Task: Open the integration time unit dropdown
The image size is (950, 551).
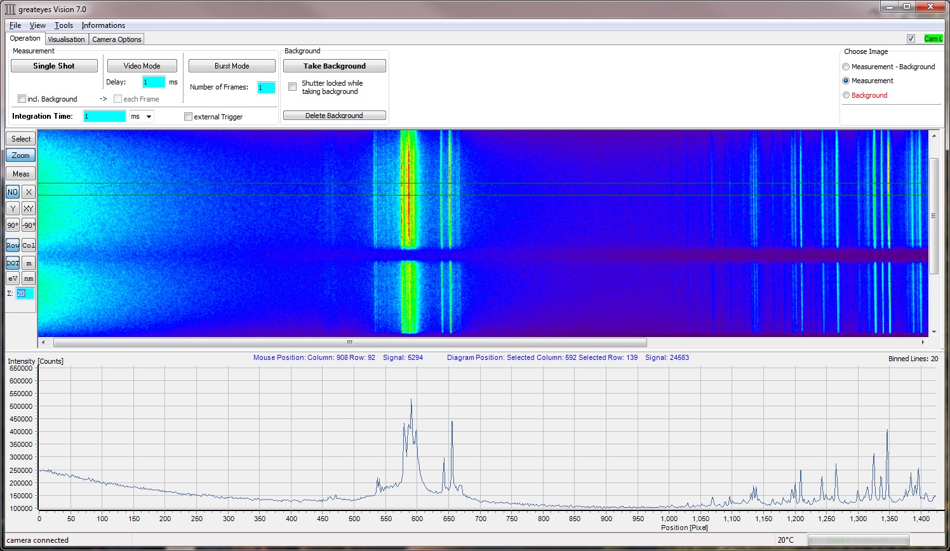Action: pyautogui.click(x=149, y=117)
